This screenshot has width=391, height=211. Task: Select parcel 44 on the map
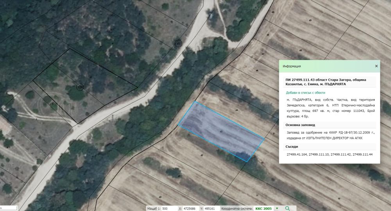pyautogui.click(x=237, y=110)
